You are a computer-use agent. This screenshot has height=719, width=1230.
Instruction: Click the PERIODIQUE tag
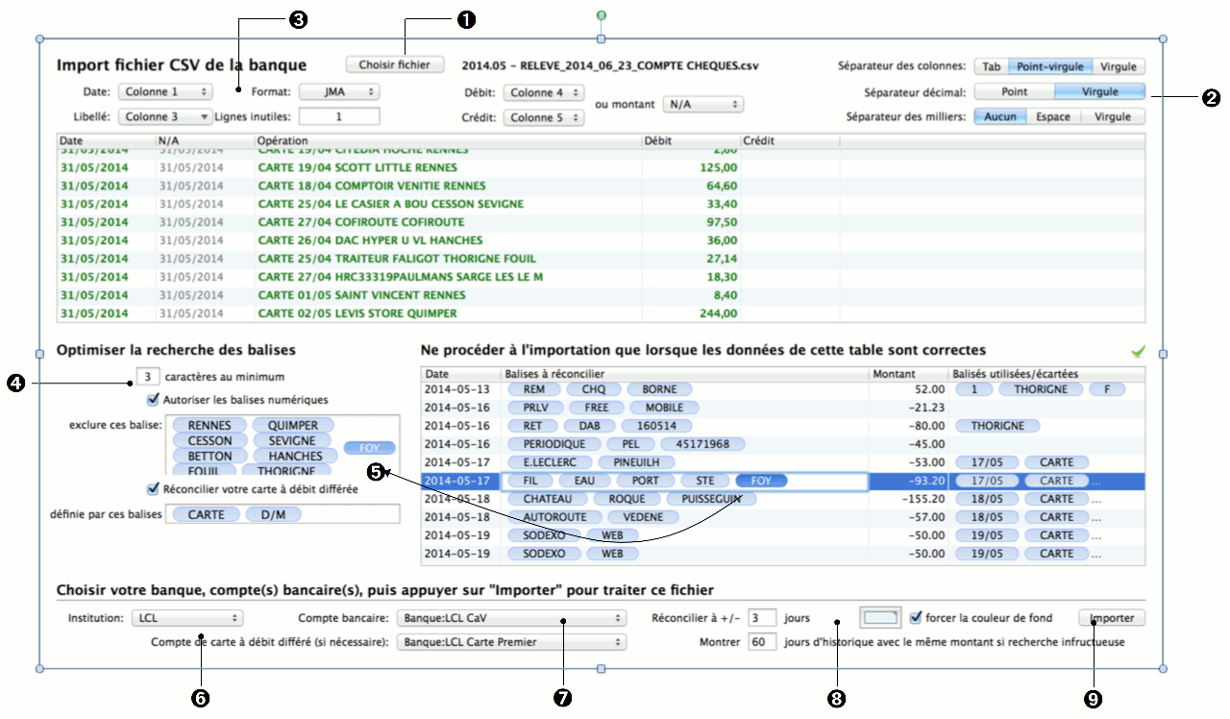click(x=554, y=444)
